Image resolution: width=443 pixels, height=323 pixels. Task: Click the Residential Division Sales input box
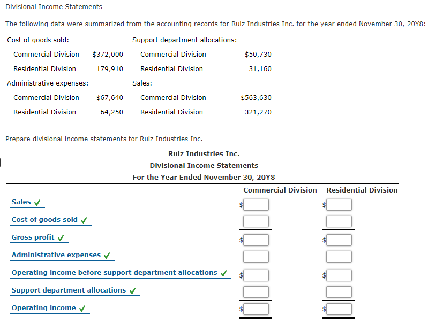point(339,205)
